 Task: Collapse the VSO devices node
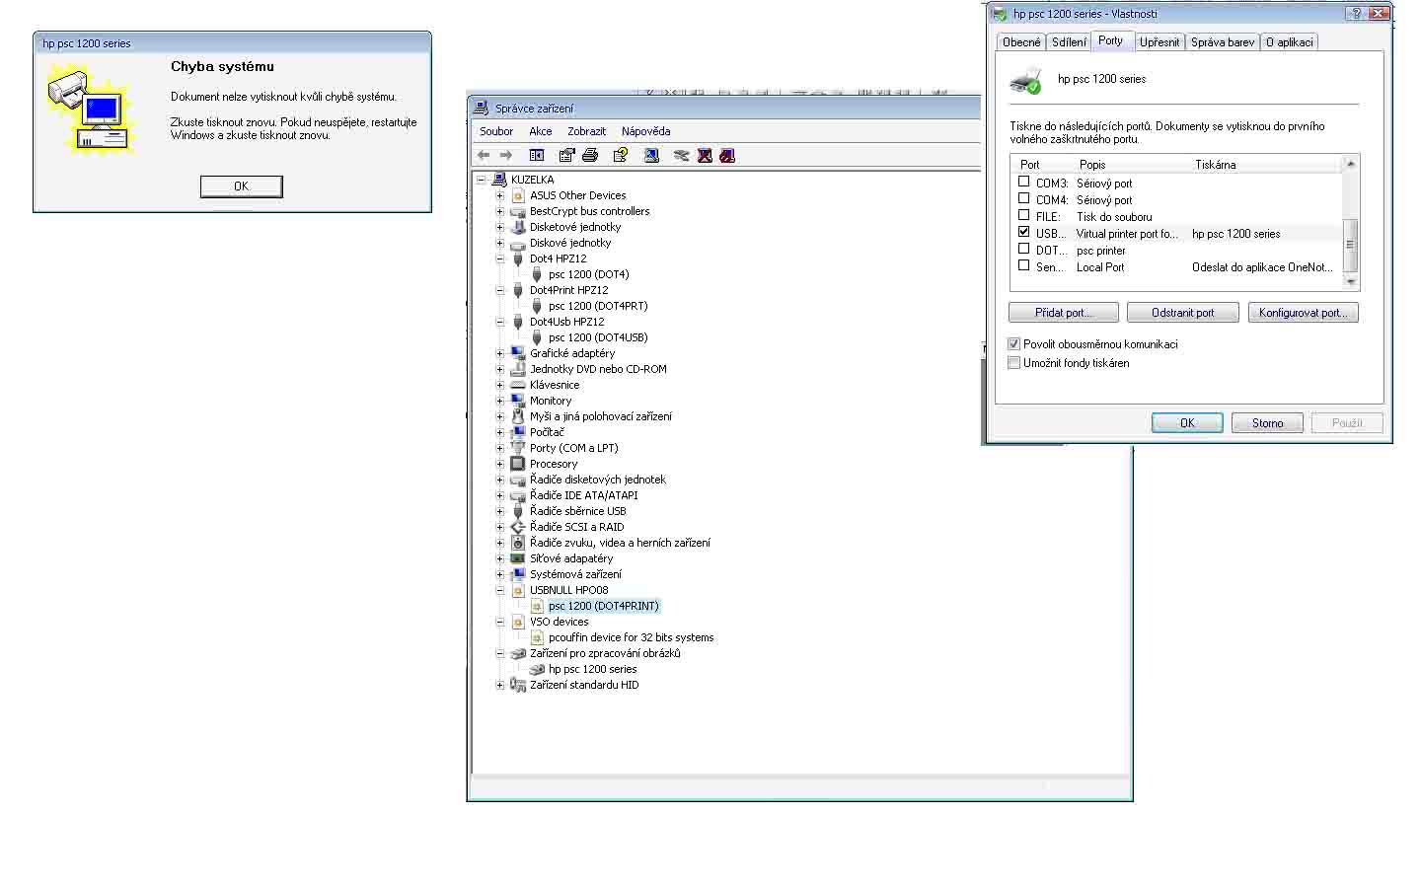coord(499,622)
